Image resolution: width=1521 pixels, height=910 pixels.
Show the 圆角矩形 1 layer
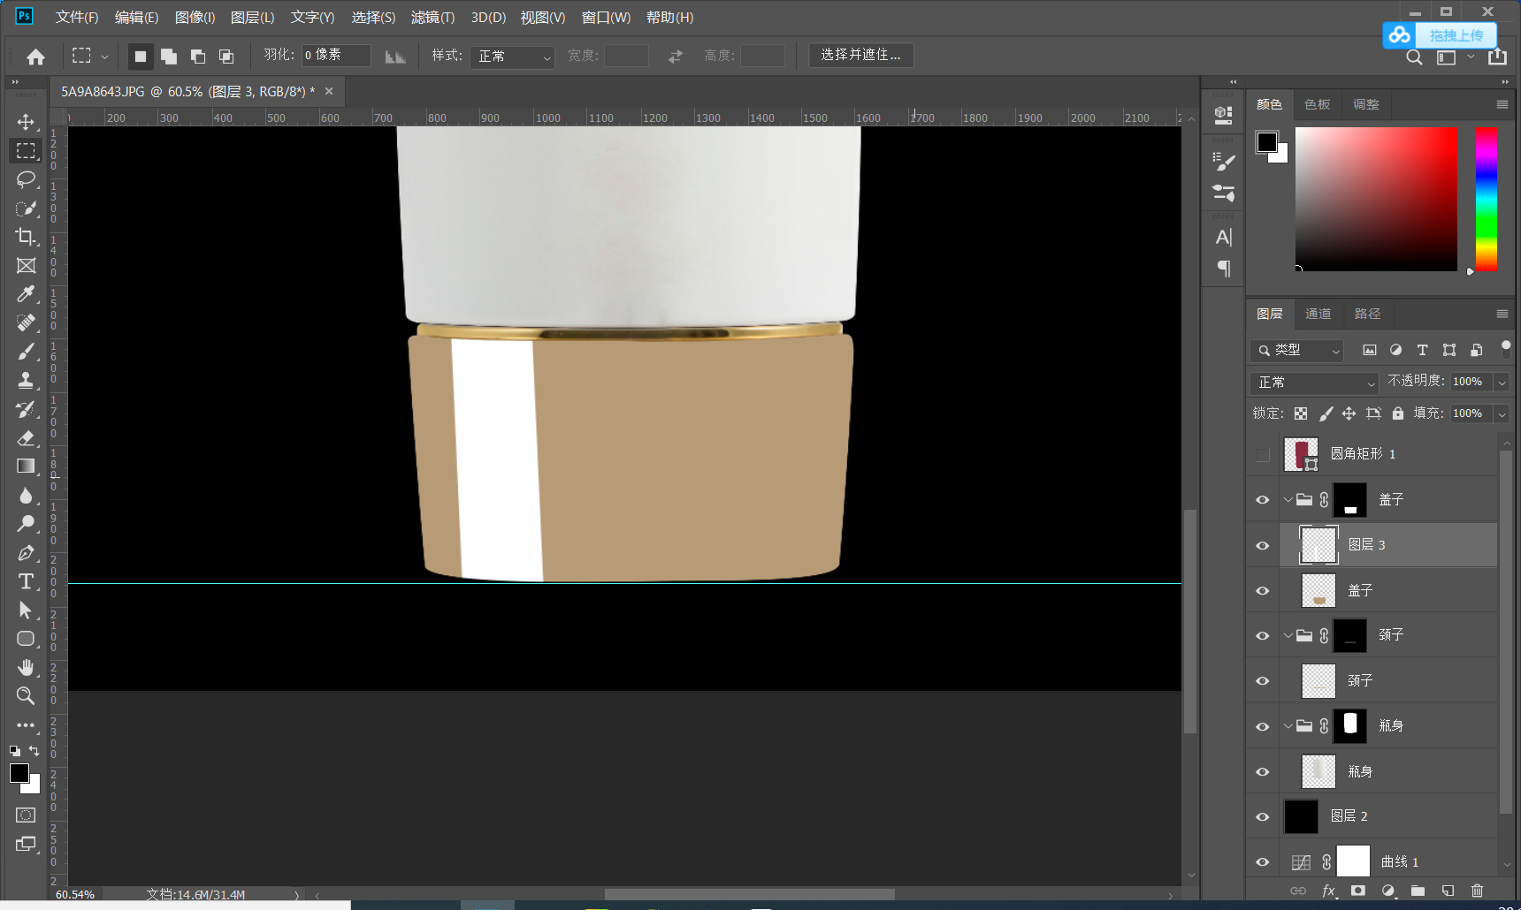pos(1262,454)
